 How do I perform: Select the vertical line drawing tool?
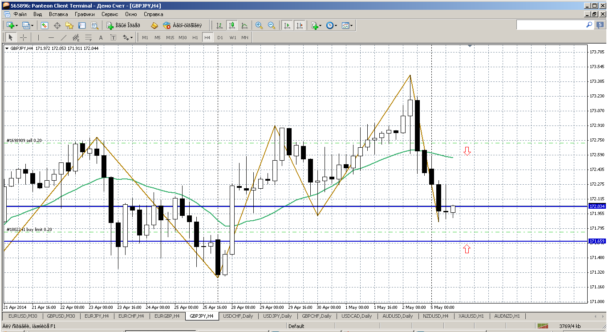click(x=38, y=37)
